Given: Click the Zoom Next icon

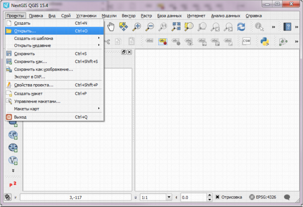Looking at the screenshot, I should [x=228, y=27].
